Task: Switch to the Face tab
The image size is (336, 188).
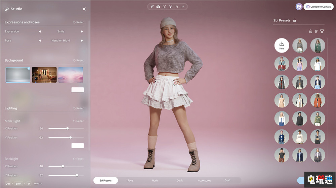Action: 130,181
